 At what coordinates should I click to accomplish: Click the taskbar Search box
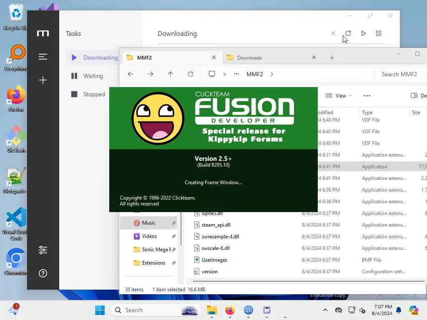pyautogui.click(x=155, y=310)
